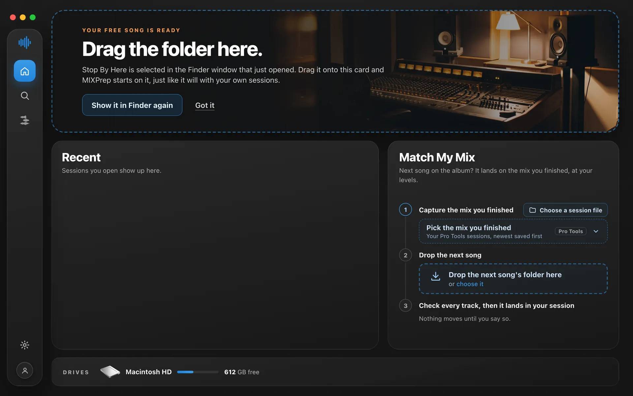Click the step 3 circle marker
The width and height of the screenshot is (633, 396).
tap(406, 306)
